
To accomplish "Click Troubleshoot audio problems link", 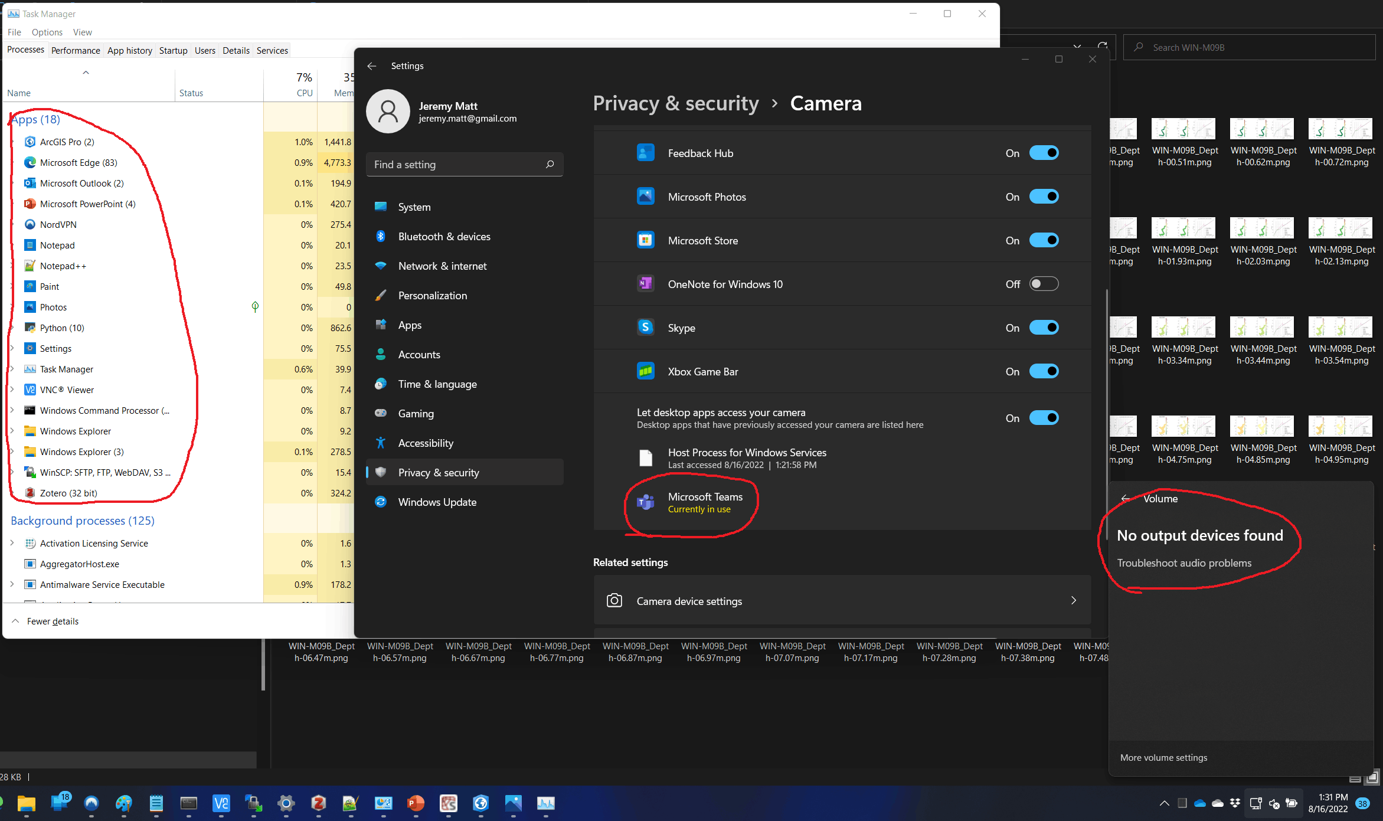I will (x=1183, y=563).
